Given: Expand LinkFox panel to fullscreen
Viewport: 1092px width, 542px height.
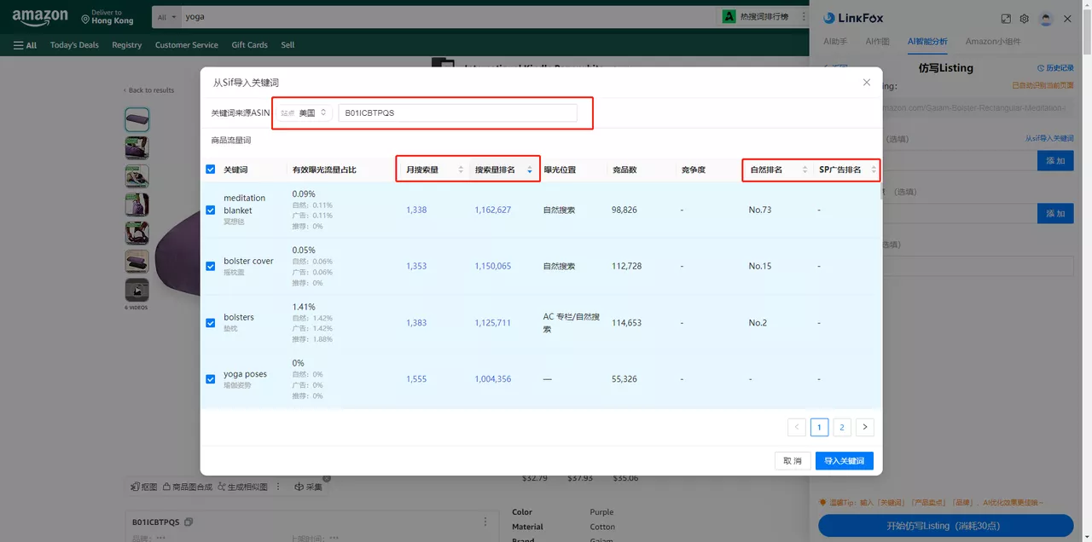Looking at the screenshot, I should point(1007,18).
